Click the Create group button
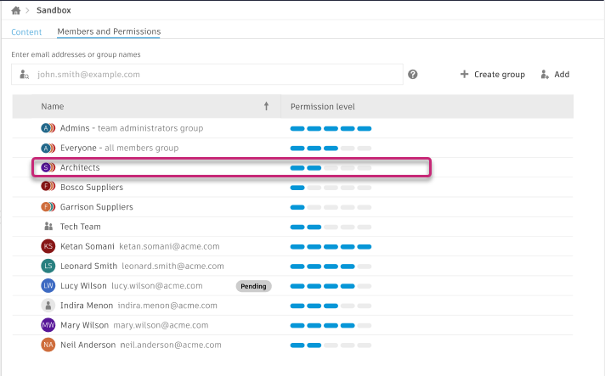Image resolution: width=605 pixels, height=376 pixels. tap(493, 75)
